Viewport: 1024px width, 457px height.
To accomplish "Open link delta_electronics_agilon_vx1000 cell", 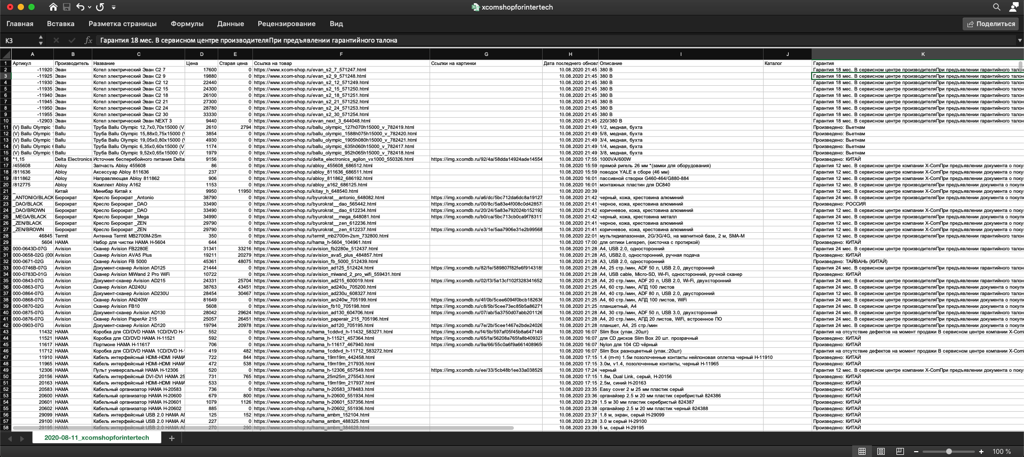I will 342,159.
